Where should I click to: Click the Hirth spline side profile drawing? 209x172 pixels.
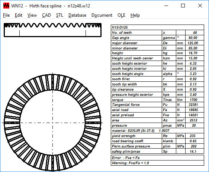(53, 30)
